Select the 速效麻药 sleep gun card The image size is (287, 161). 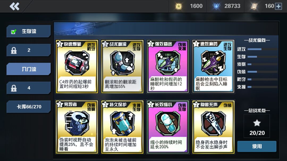point(213,66)
